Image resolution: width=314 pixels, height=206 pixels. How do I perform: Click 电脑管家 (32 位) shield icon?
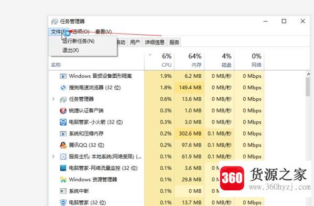pos(63,202)
